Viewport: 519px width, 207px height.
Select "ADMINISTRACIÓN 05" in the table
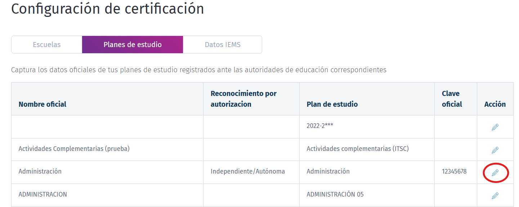(x=335, y=194)
